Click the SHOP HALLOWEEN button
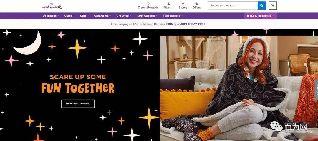 (78, 104)
